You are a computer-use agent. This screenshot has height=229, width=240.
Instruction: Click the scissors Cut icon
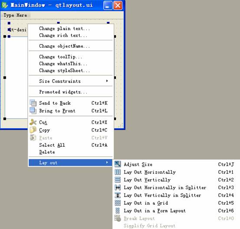click(x=33, y=122)
